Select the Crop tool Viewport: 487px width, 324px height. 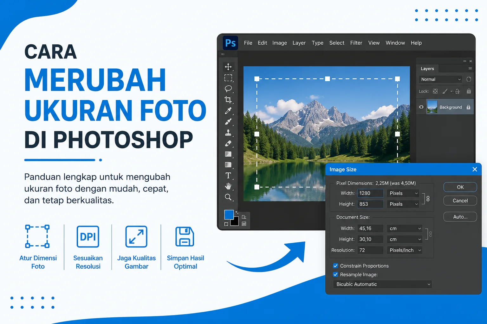pyautogui.click(x=228, y=100)
